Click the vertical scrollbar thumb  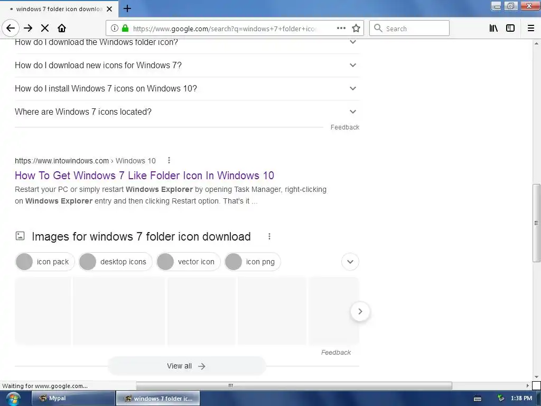pos(536,223)
